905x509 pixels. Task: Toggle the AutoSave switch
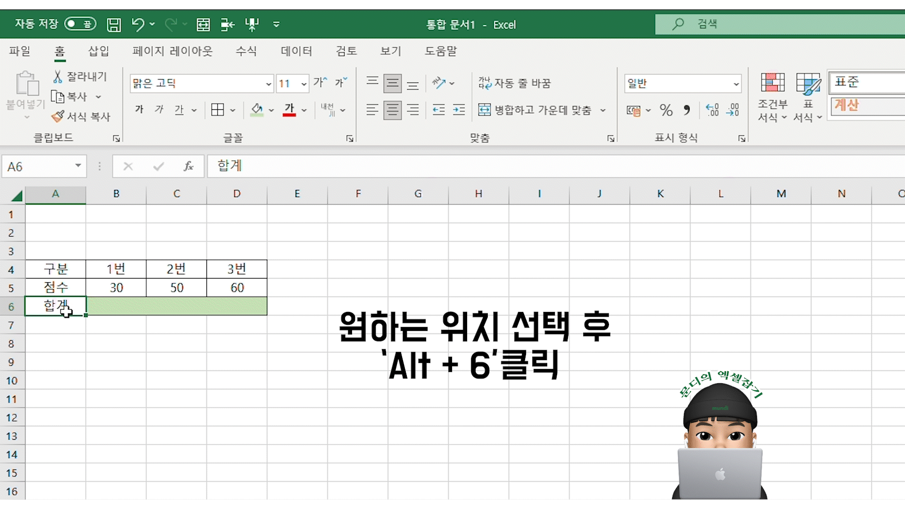point(80,24)
